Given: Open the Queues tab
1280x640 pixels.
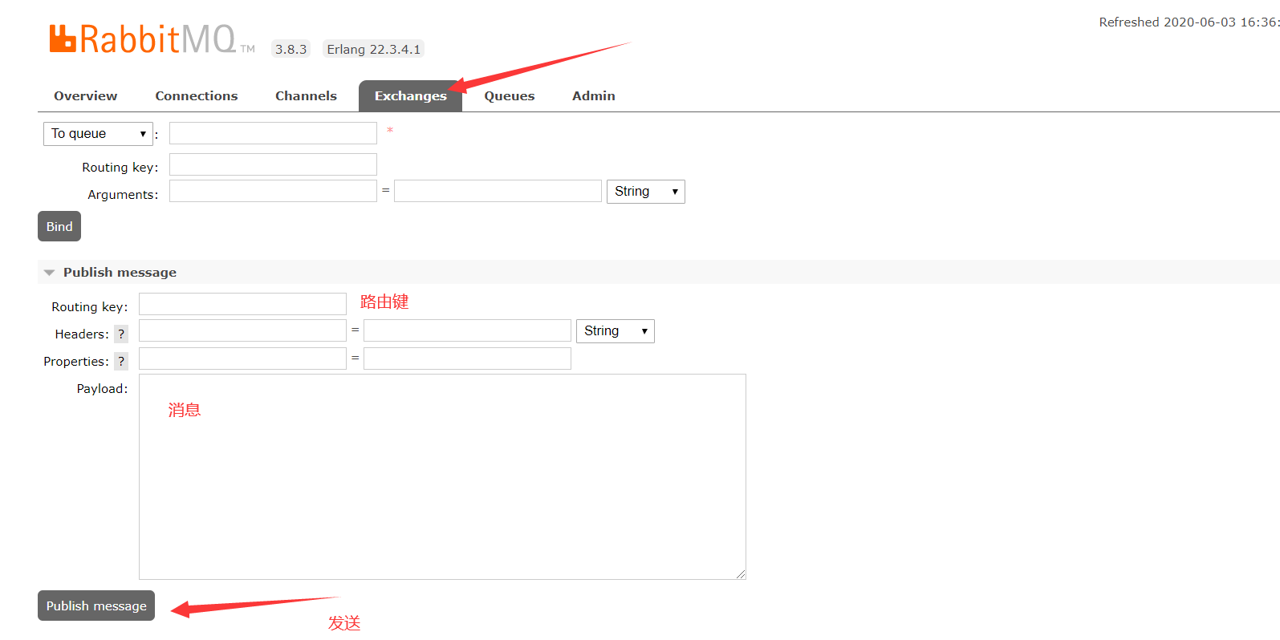Looking at the screenshot, I should 509,96.
